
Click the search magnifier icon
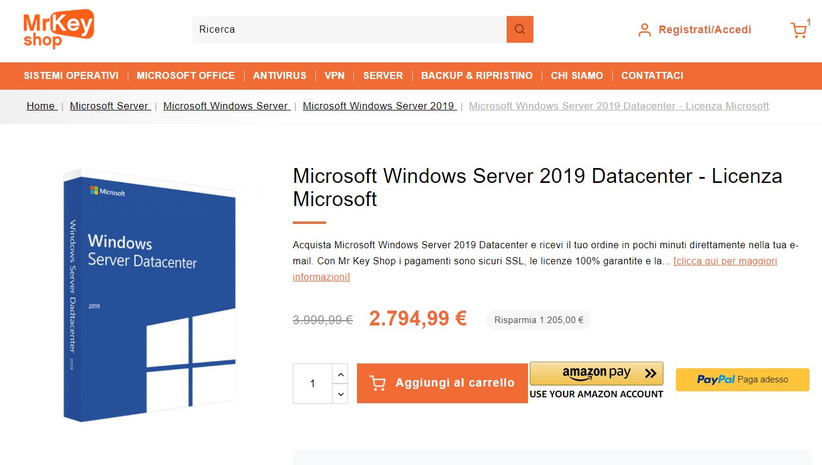pos(519,29)
